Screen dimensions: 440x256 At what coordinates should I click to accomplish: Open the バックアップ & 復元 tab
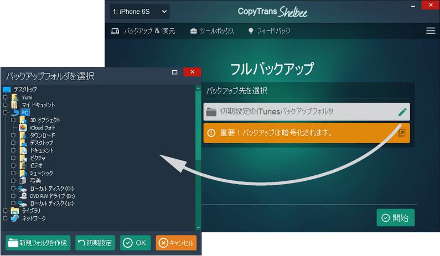click(x=143, y=31)
